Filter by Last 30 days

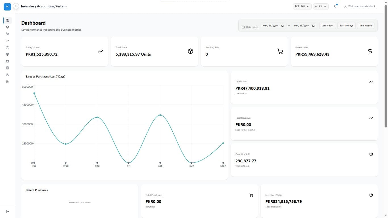pos(347,26)
